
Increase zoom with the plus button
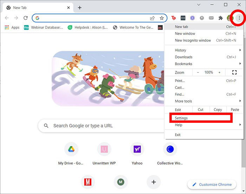coord(220,72)
